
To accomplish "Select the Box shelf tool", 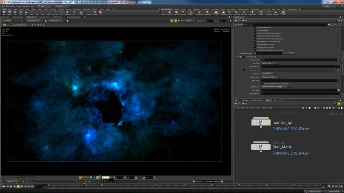I will (4, 13).
